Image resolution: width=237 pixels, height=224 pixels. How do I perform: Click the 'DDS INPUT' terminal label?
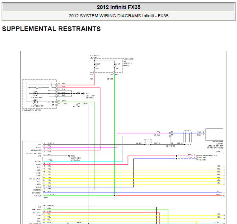click(37, 193)
